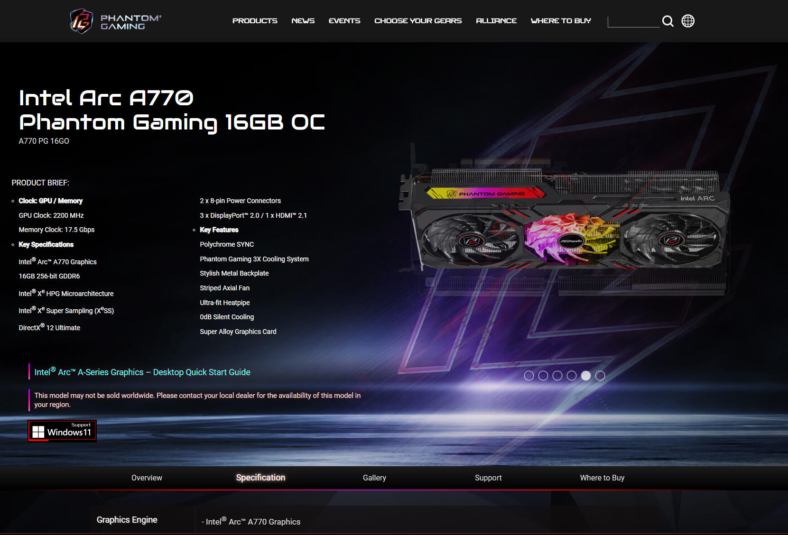Screen dimensions: 788x535
Task: Click Super Alloy Graphics Card text
Action: (x=238, y=332)
